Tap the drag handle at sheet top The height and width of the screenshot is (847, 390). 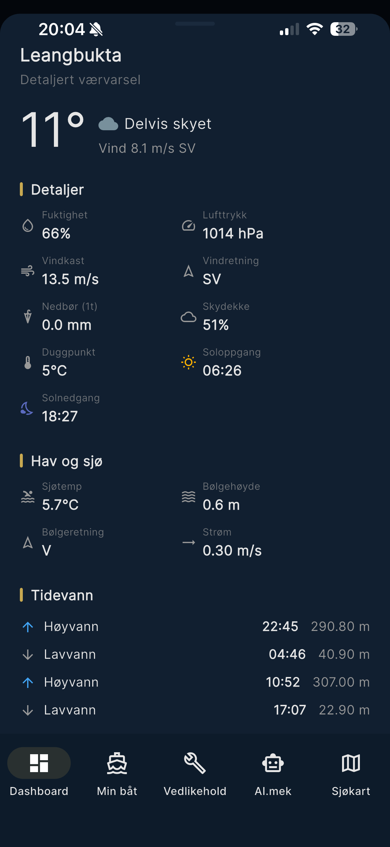pos(195,24)
